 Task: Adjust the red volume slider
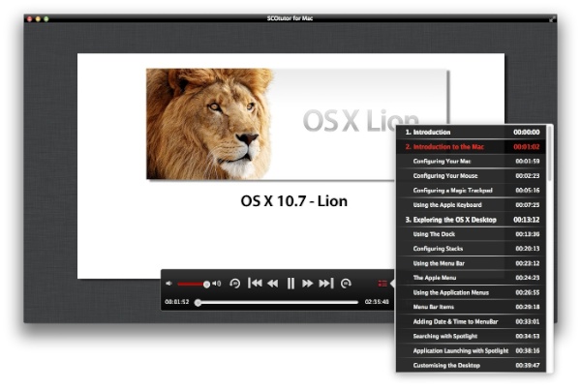[x=193, y=284]
